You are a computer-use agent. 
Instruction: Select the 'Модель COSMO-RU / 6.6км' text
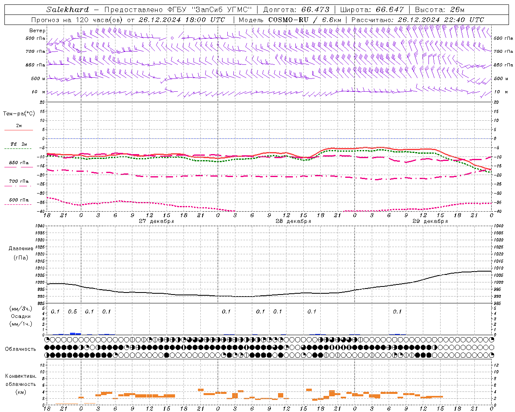[290, 20]
